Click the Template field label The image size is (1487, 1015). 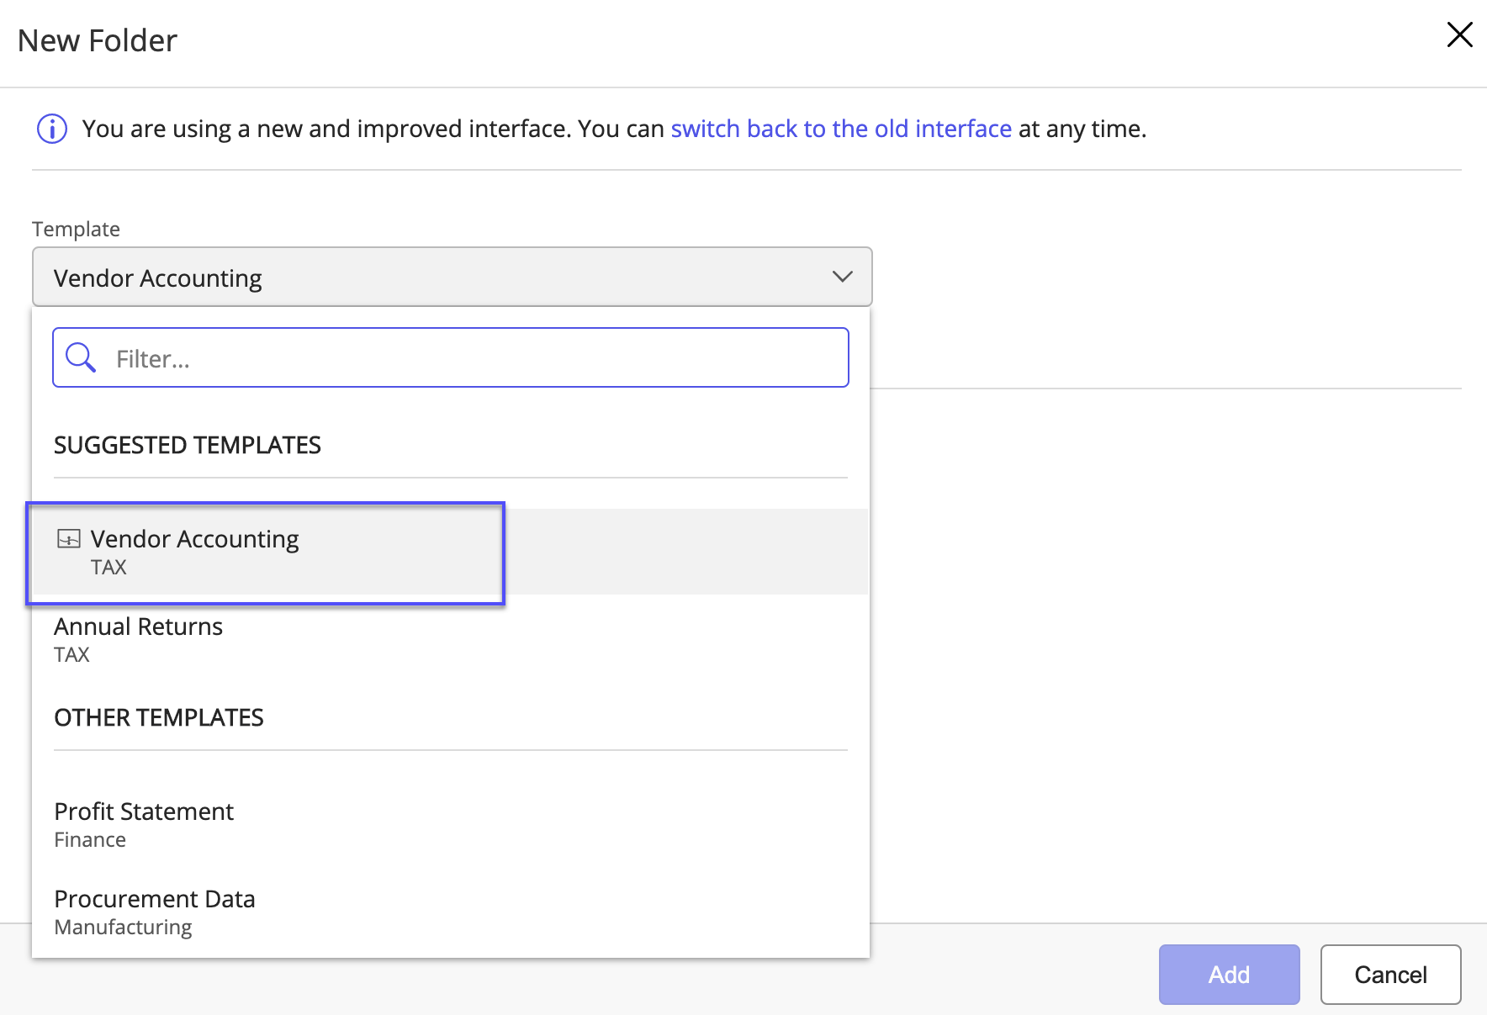[x=76, y=230]
